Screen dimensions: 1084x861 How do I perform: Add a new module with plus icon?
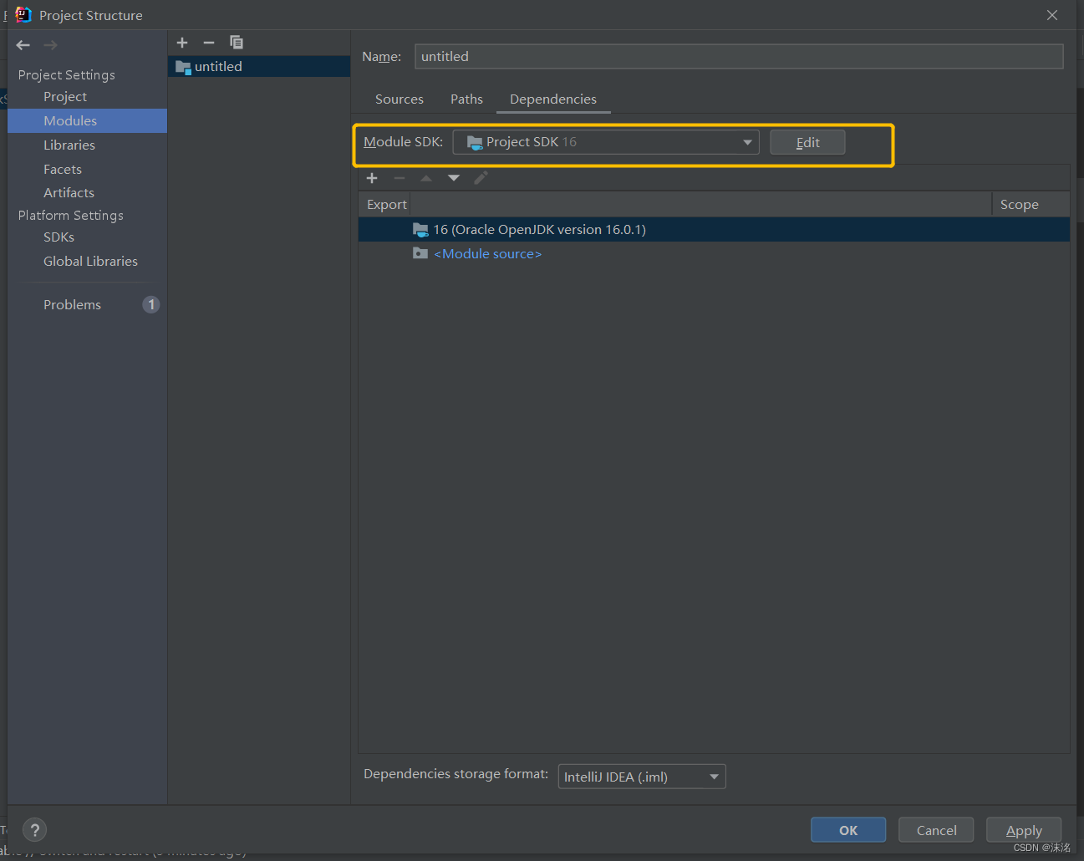point(182,43)
